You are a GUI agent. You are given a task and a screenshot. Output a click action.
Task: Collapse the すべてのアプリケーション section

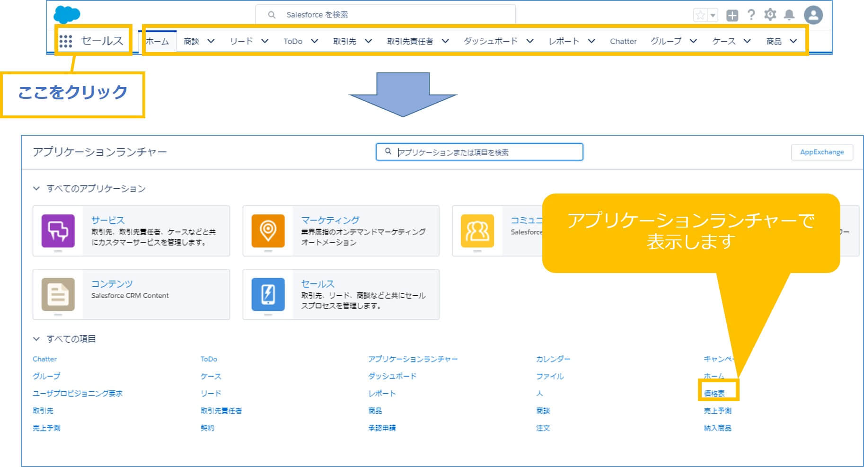36,188
